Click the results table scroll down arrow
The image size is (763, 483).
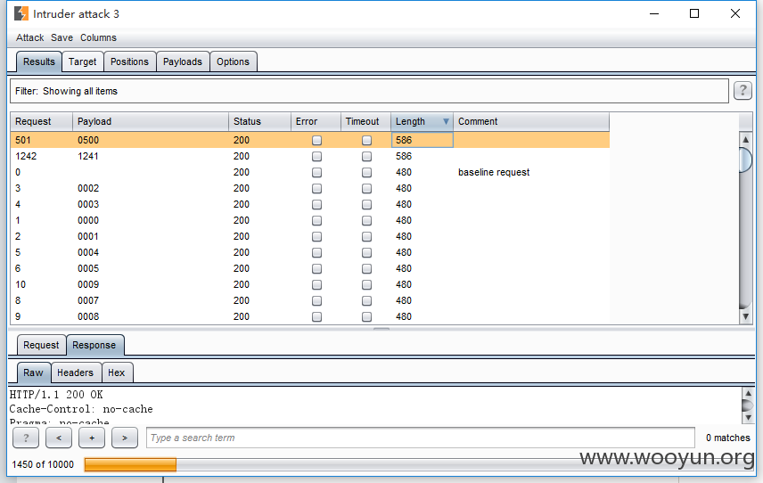point(745,316)
